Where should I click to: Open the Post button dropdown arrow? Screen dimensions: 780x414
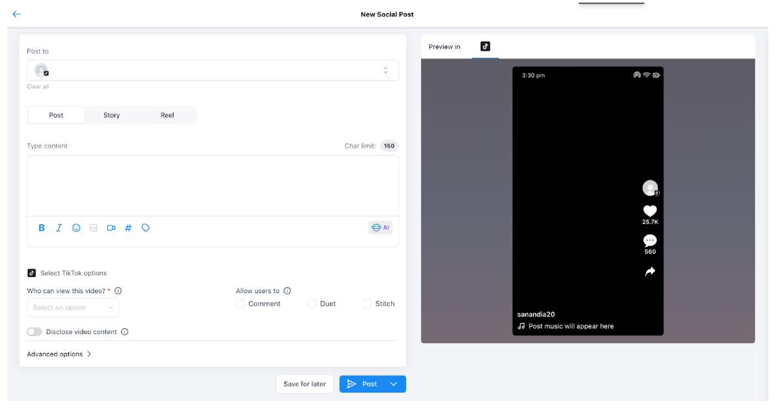pos(394,384)
